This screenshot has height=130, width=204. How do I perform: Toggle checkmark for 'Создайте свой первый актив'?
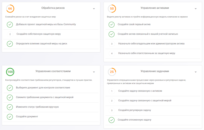tap(112, 24)
